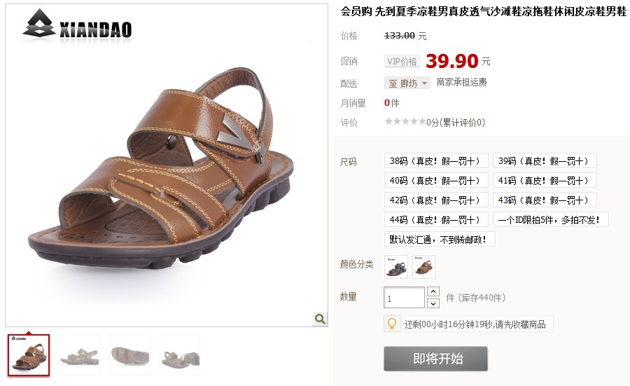Viewport: 630px width, 386px height.
Task: Click the five-star rating icons
Action: (405, 121)
